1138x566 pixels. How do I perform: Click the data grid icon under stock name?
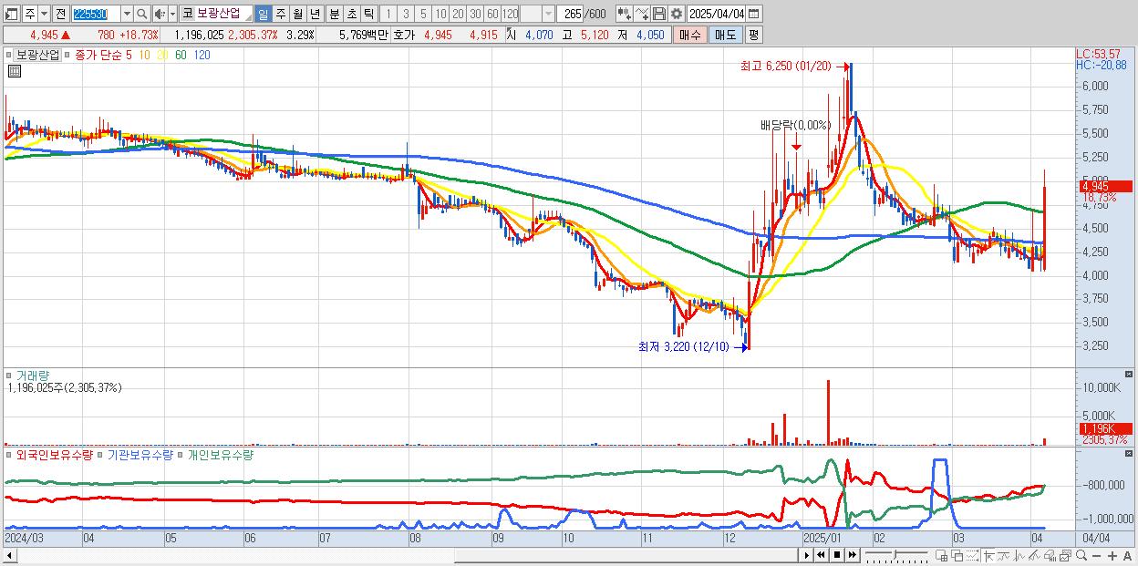coord(14,72)
